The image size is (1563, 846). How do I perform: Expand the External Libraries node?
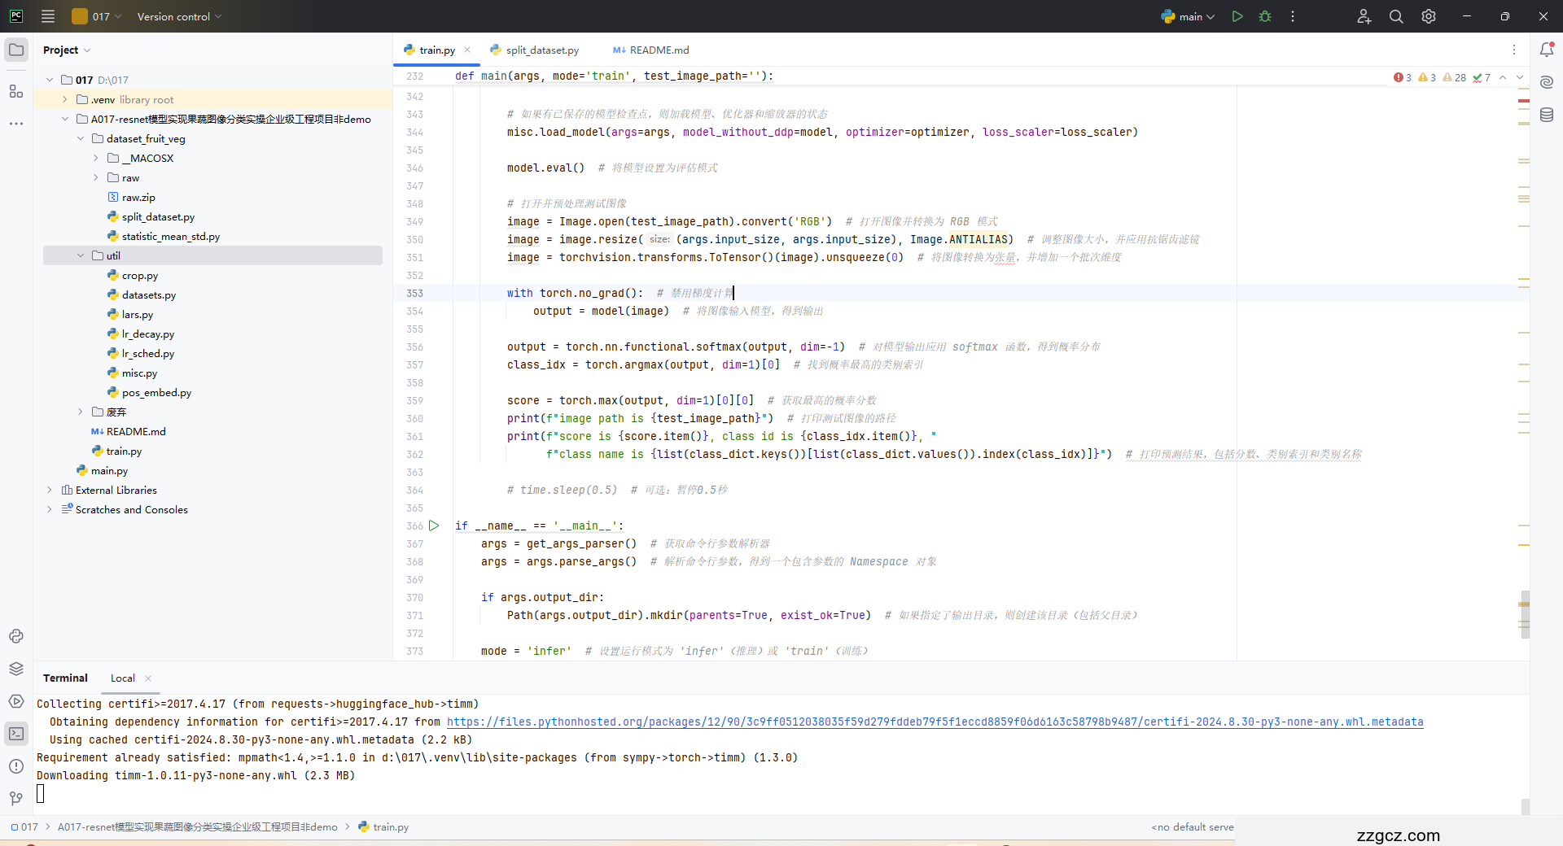click(50, 490)
